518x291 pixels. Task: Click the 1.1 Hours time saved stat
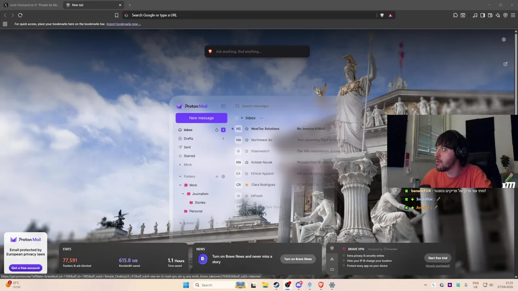[x=176, y=263]
